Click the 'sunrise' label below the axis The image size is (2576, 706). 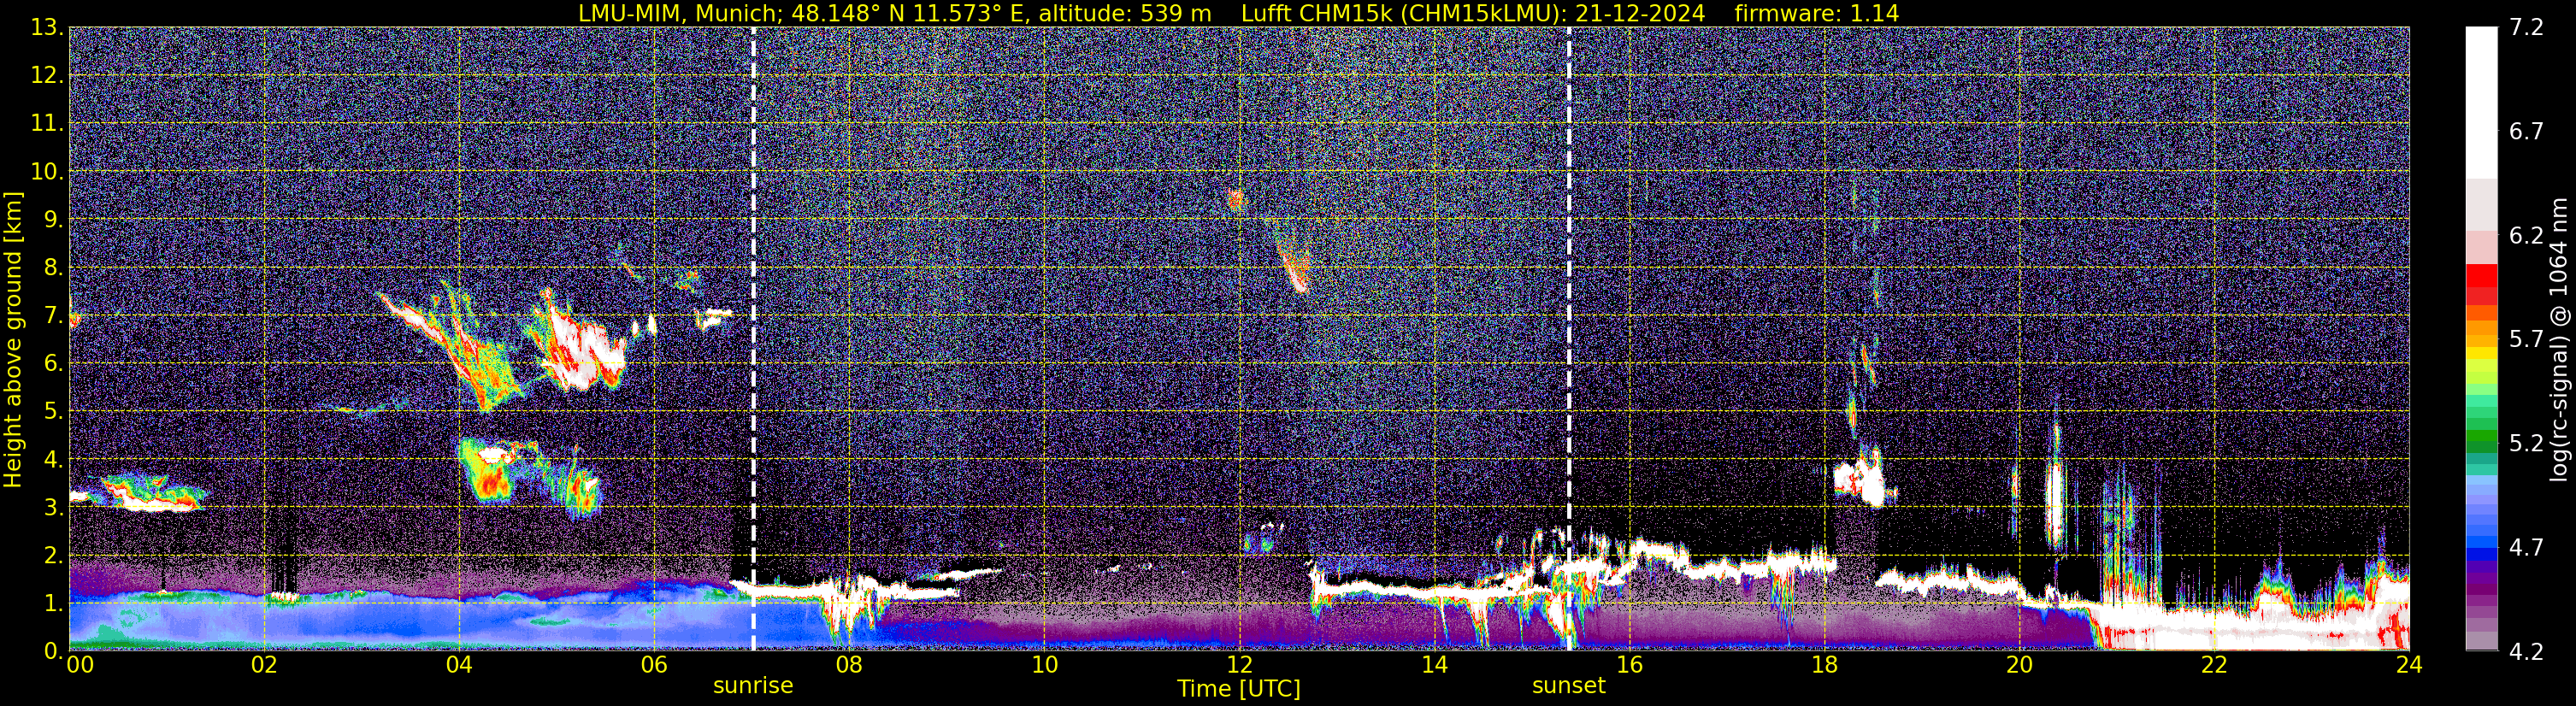[x=753, y=686]
